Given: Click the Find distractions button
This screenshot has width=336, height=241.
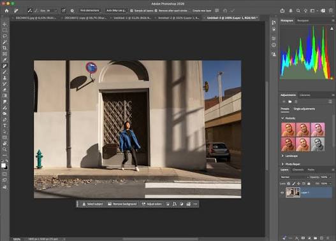Looking at the screenshot, I should [89, 10].
